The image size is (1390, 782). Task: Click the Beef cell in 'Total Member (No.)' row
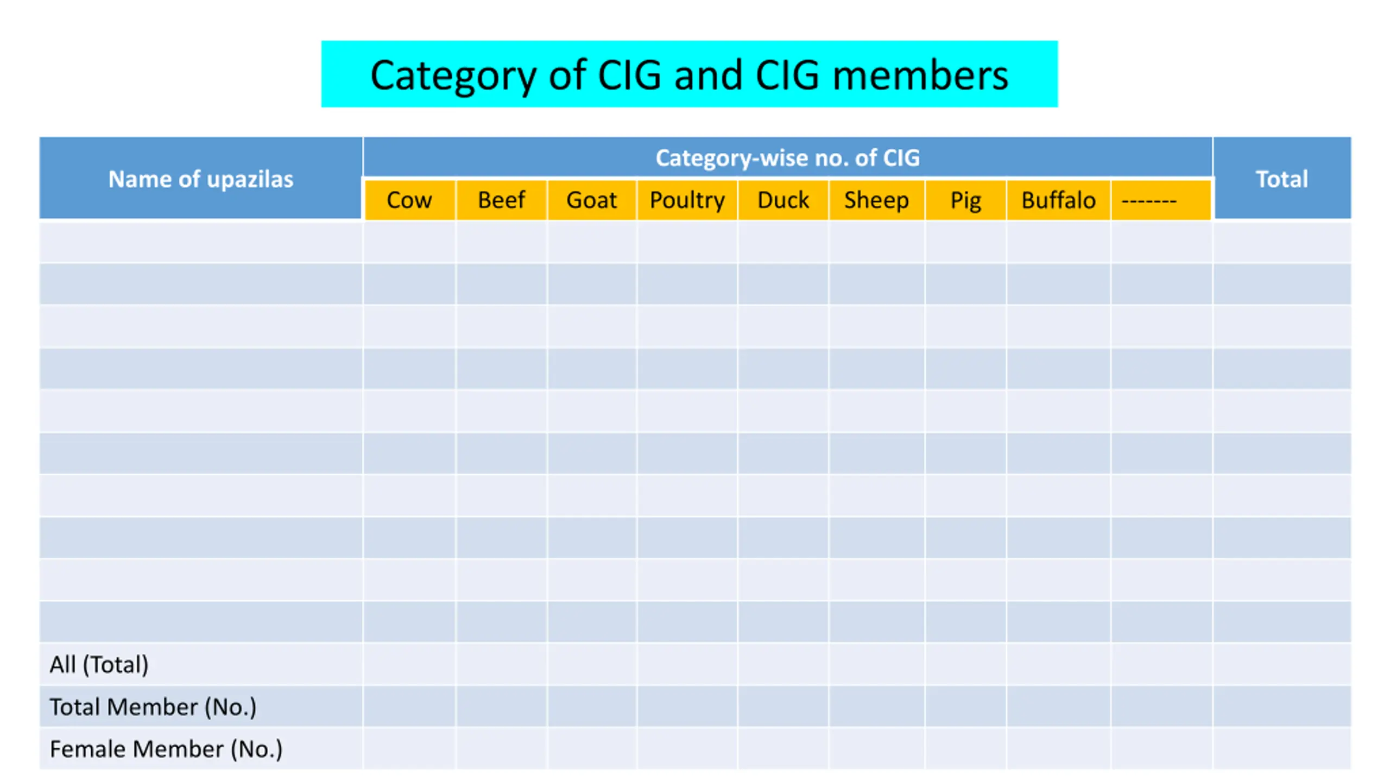pos(502,707)
